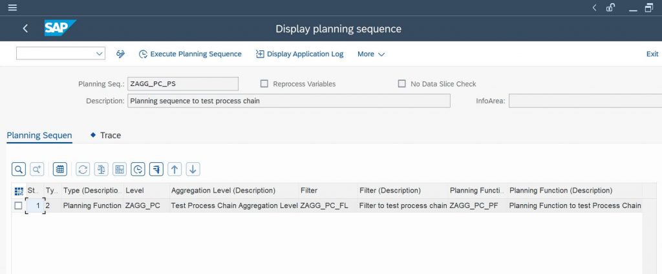The height and width of the screenshot is (274, 662).
Task: Enable the Reprocess Variables checkbox
Action: point(264,83)
